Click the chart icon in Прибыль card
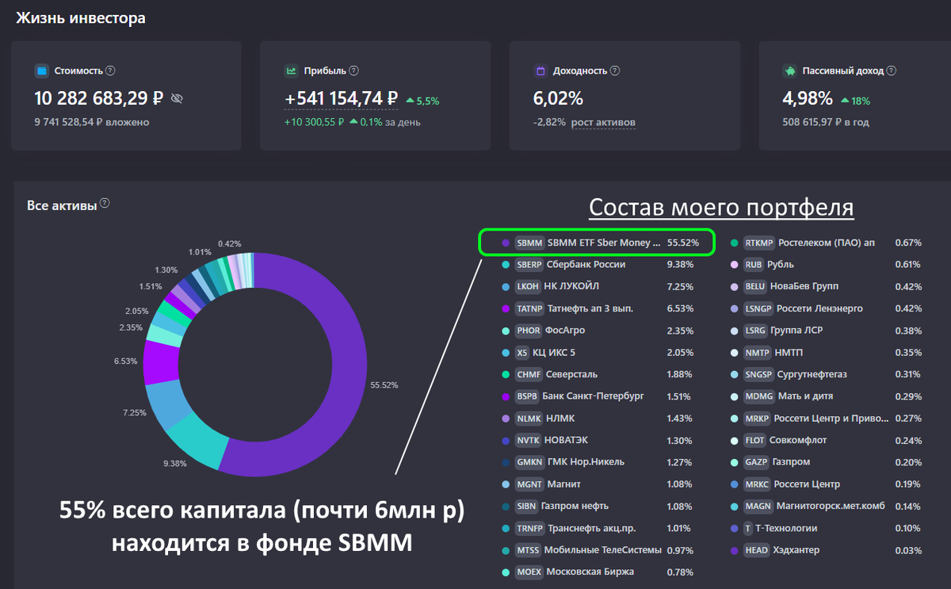The image size is (951, 589). 291,71
